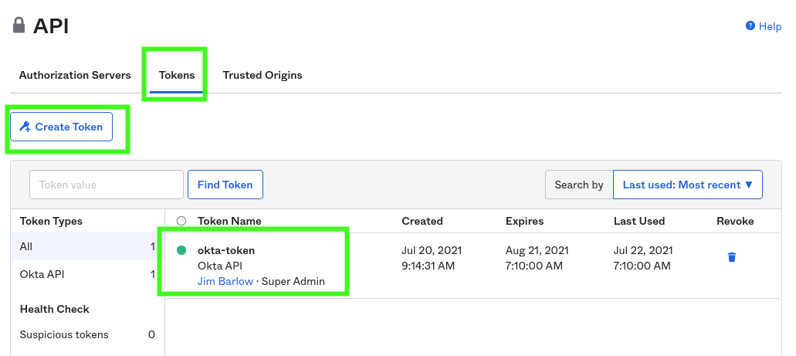Click the key icon in Create Token
The width and height of the screenshot is (796, 356).
click(x=25, y=127)
